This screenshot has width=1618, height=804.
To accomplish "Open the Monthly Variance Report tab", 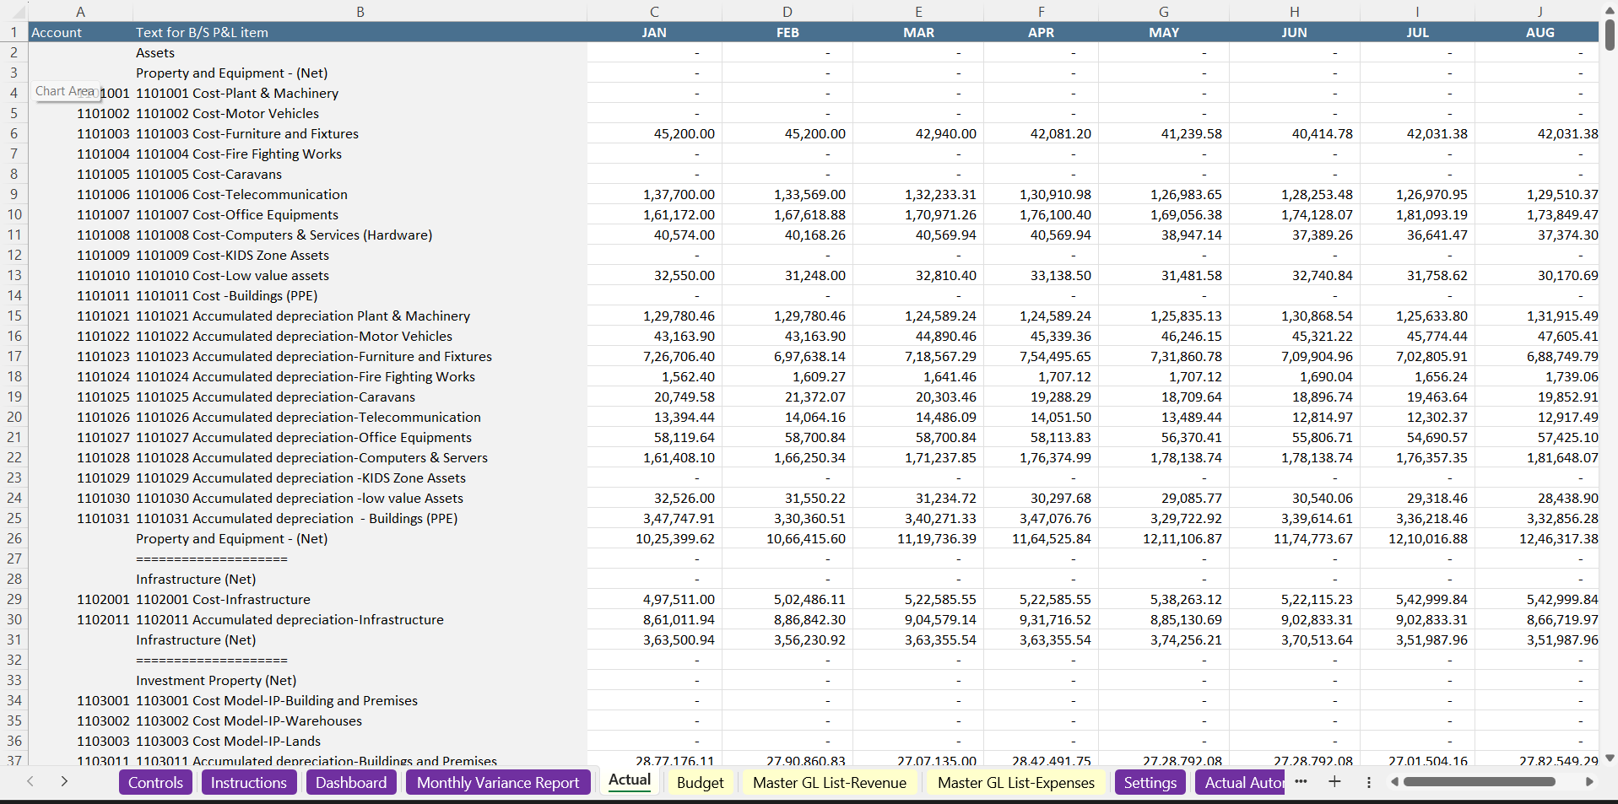I will [x=497, y=782].
